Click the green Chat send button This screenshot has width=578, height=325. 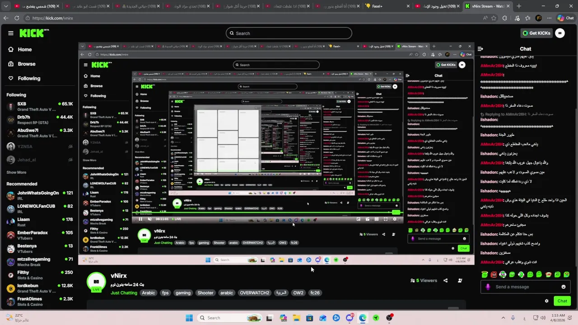pos(562,301)
